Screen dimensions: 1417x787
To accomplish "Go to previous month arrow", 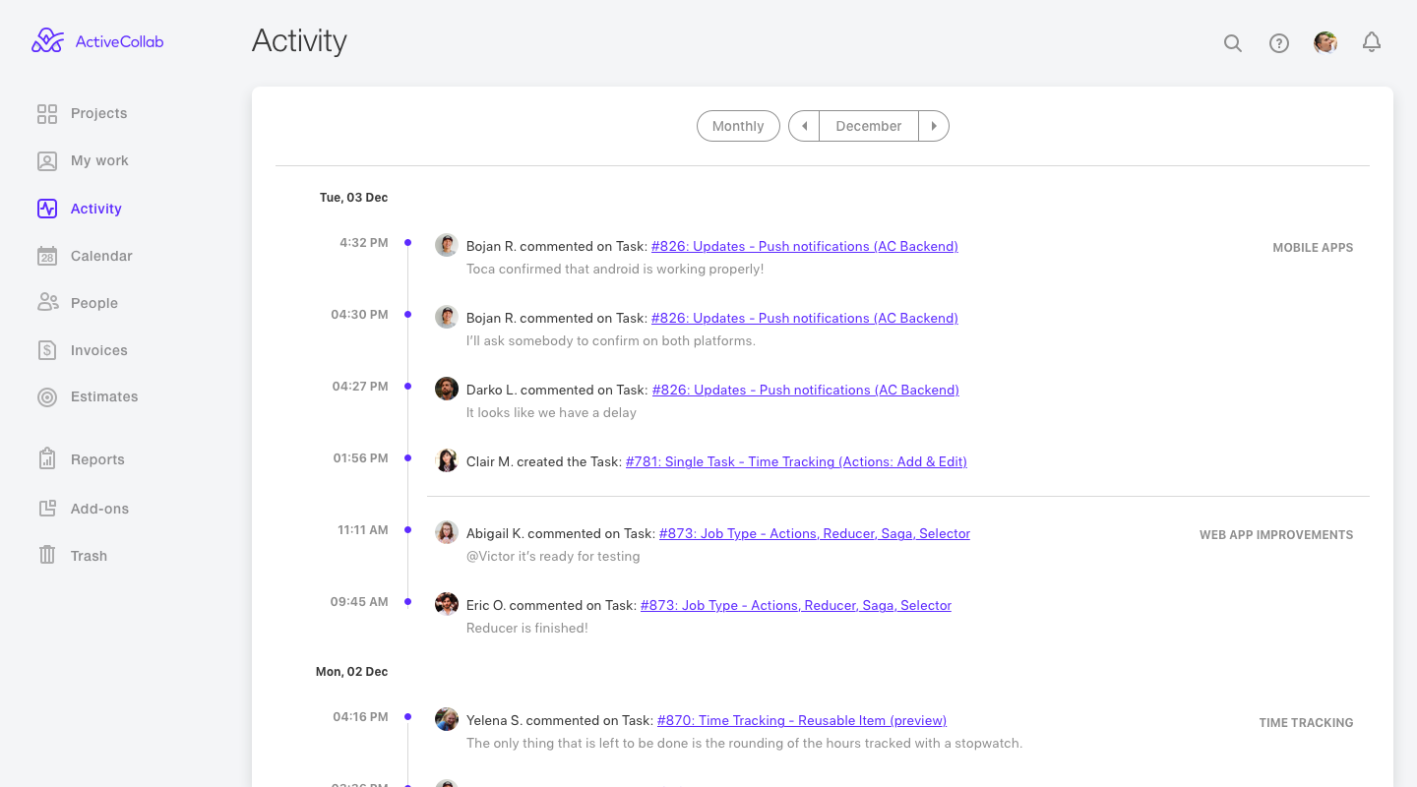I will [804, 126].
